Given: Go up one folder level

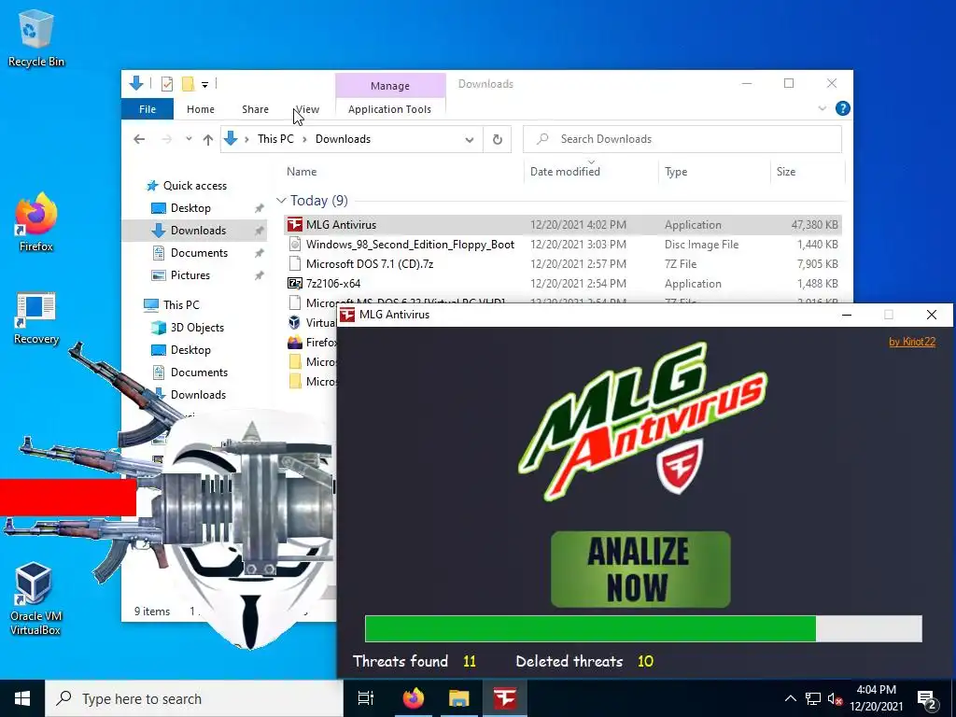Looking at the screenshot, I should [208, 140].
